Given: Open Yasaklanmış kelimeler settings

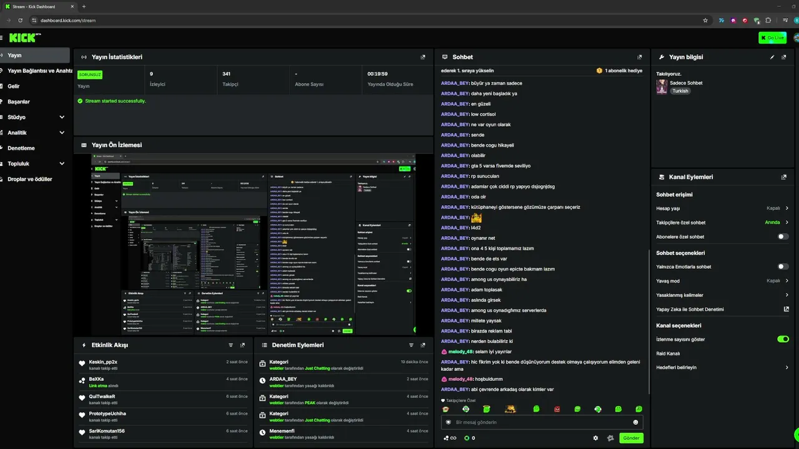Looking at the screenshot, I should click(722, 295).
